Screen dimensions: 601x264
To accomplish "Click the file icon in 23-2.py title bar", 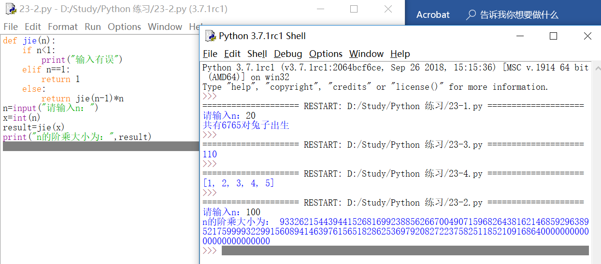I will 10,9.
